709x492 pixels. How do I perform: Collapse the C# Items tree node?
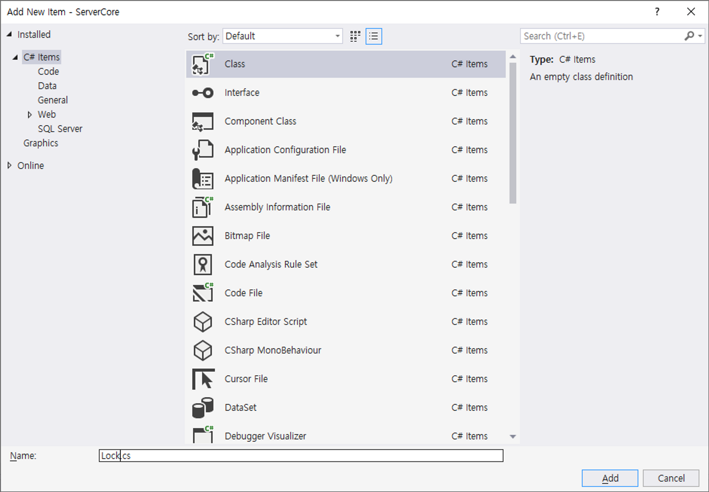pos(15,57)
